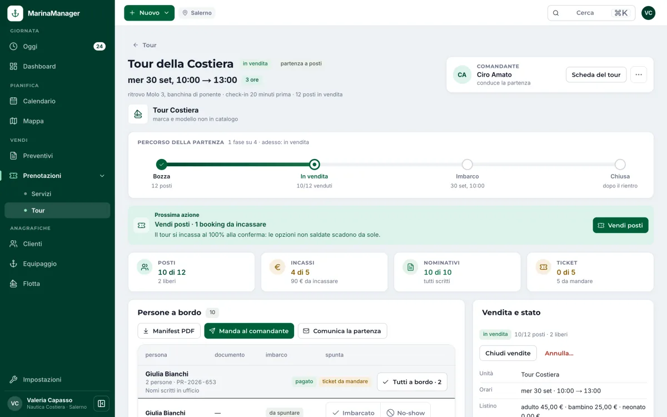Click the Annulla… link
The image size is (667, 417).
559,353
